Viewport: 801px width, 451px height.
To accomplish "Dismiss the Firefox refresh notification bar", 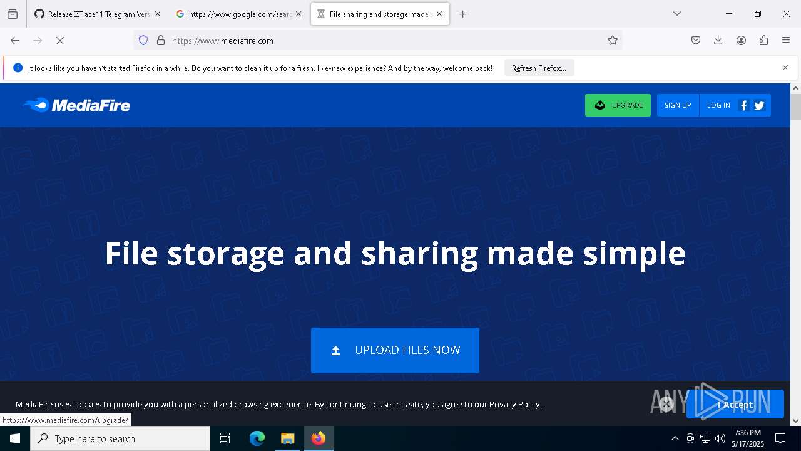I will coord(785,68).
